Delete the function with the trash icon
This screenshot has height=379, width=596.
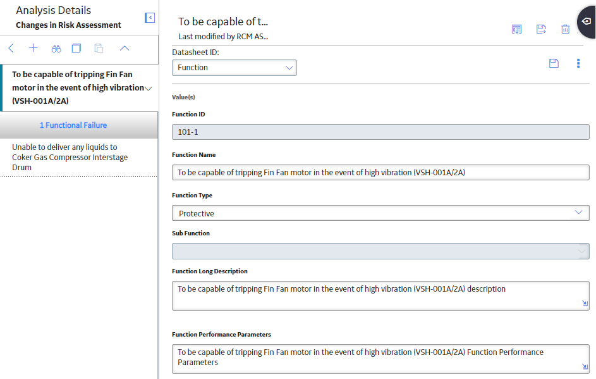565,29
